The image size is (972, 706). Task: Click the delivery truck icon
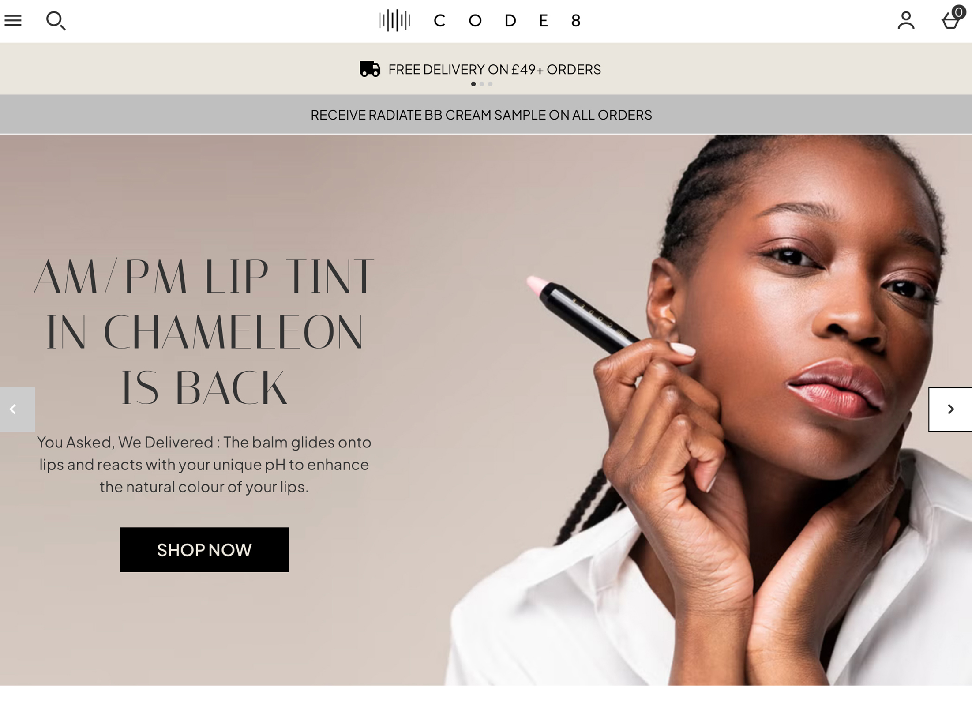click(x=370, y=69)
